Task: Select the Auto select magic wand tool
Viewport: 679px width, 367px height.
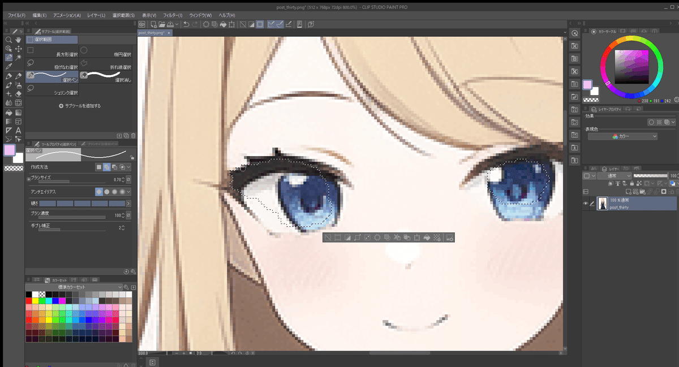Action: 19,58
